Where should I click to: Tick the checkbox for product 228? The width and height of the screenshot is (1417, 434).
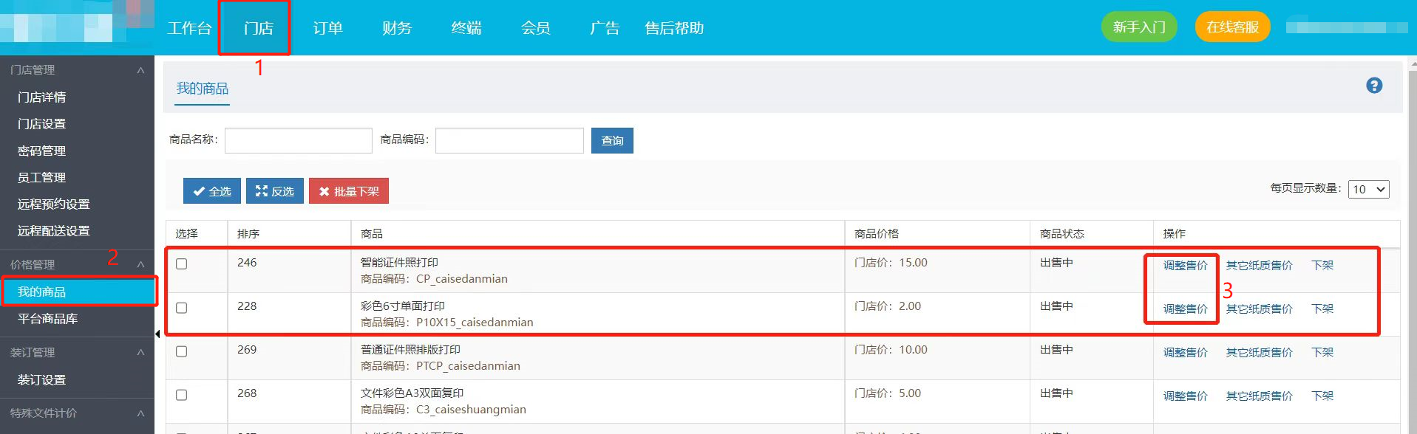click(182, 308)
